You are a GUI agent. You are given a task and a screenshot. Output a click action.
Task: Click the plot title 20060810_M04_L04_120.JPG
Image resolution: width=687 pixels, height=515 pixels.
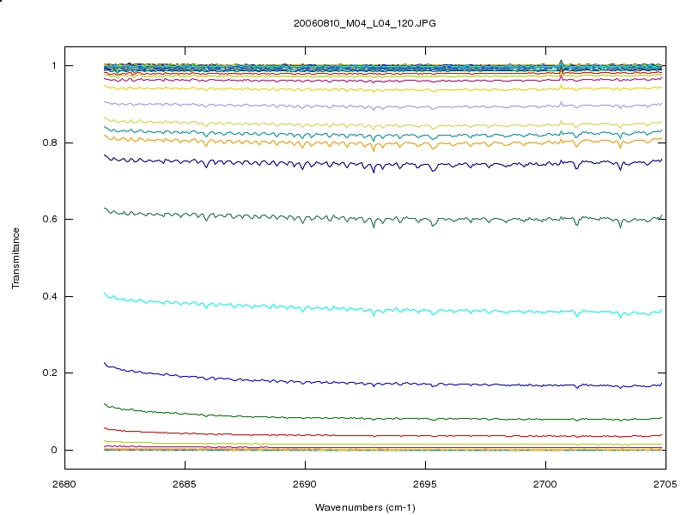364,24
